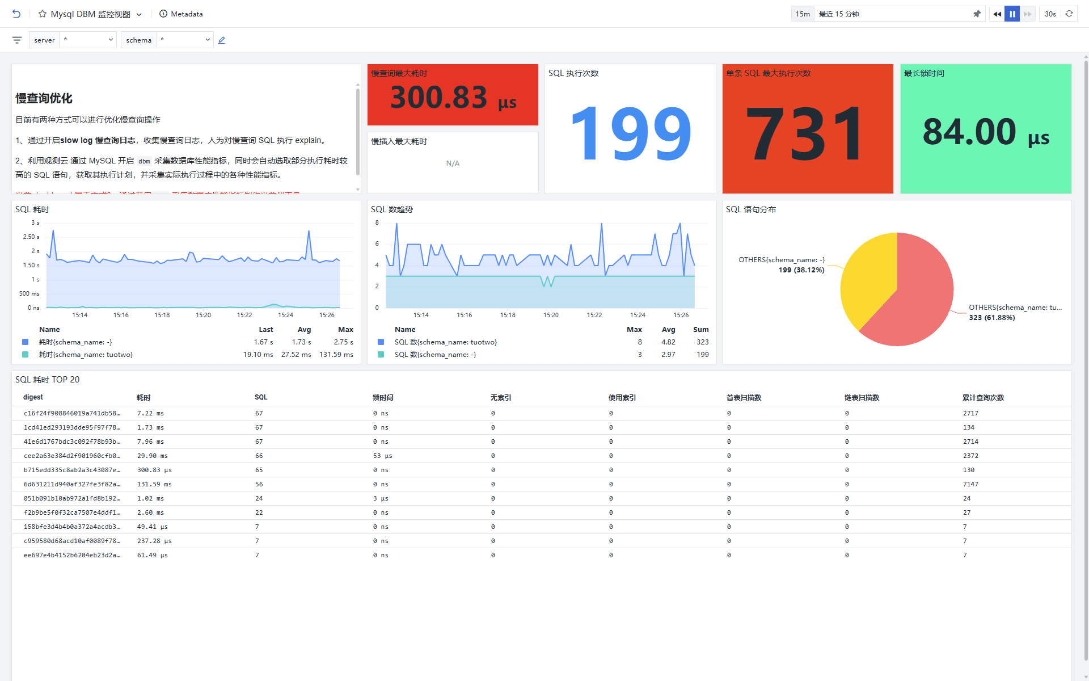Rewind the time range backward
Image resolution: width=1089 pixels, height=681 pixels.
[x=997, y=14]
